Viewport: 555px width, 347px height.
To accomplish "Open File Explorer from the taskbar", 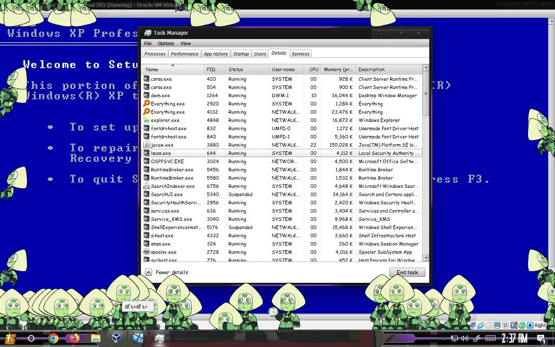I will pos(95,338).
